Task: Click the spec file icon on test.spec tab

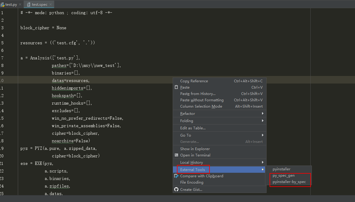Action: (x=28, y=5)
